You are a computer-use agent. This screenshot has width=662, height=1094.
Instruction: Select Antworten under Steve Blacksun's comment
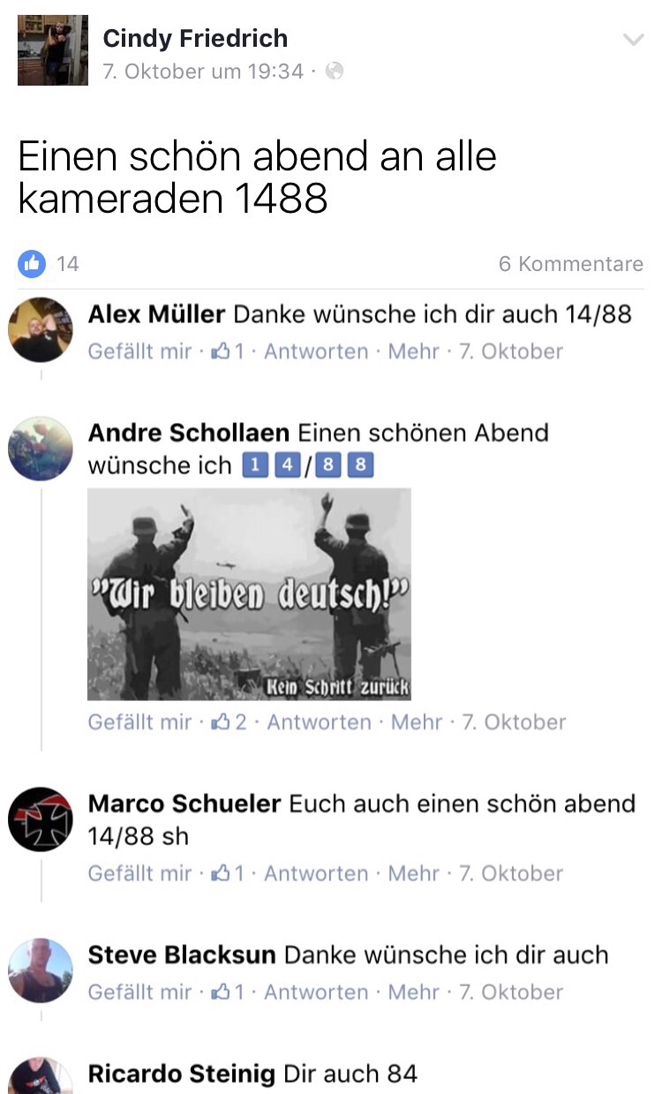(x=316, y=992)
